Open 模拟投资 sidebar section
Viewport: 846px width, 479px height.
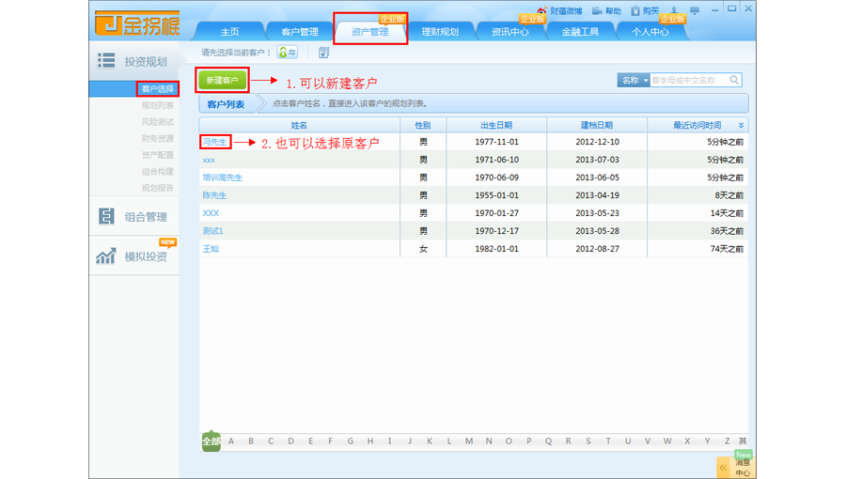pos(135,256)
